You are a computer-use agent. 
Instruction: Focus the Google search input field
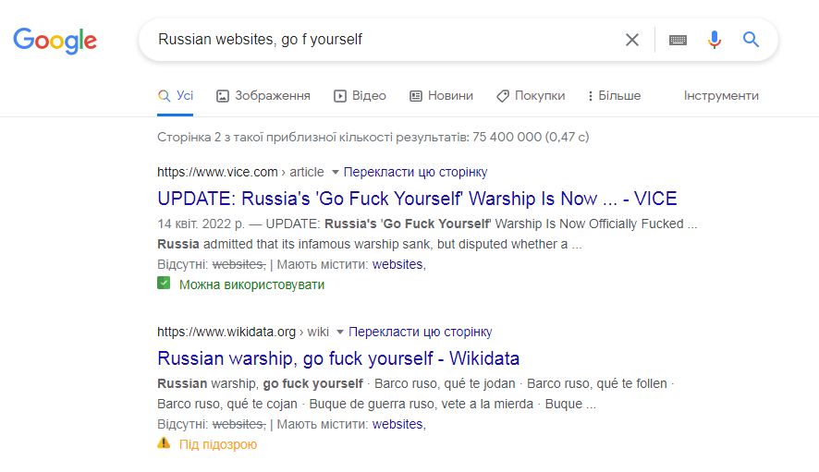coord(386,40)
